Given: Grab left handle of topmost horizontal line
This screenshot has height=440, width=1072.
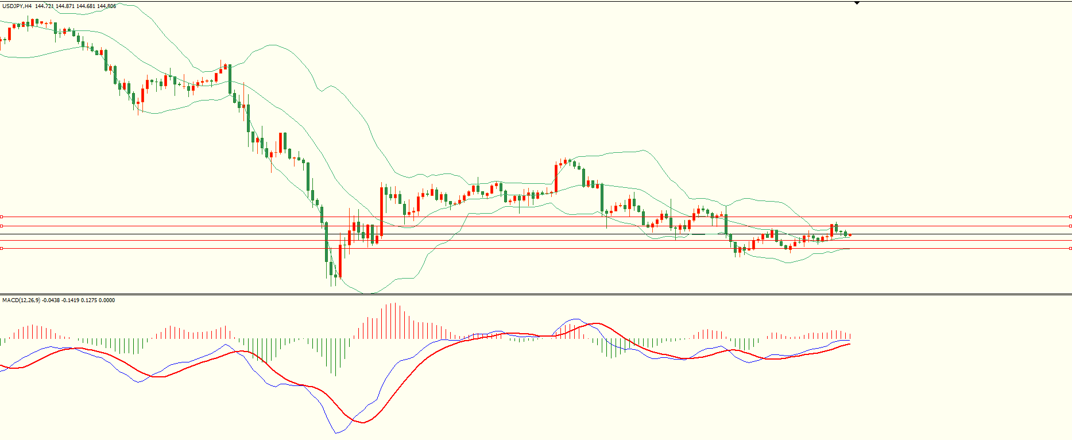Looking at the screenshot, I should pos(2,217).
